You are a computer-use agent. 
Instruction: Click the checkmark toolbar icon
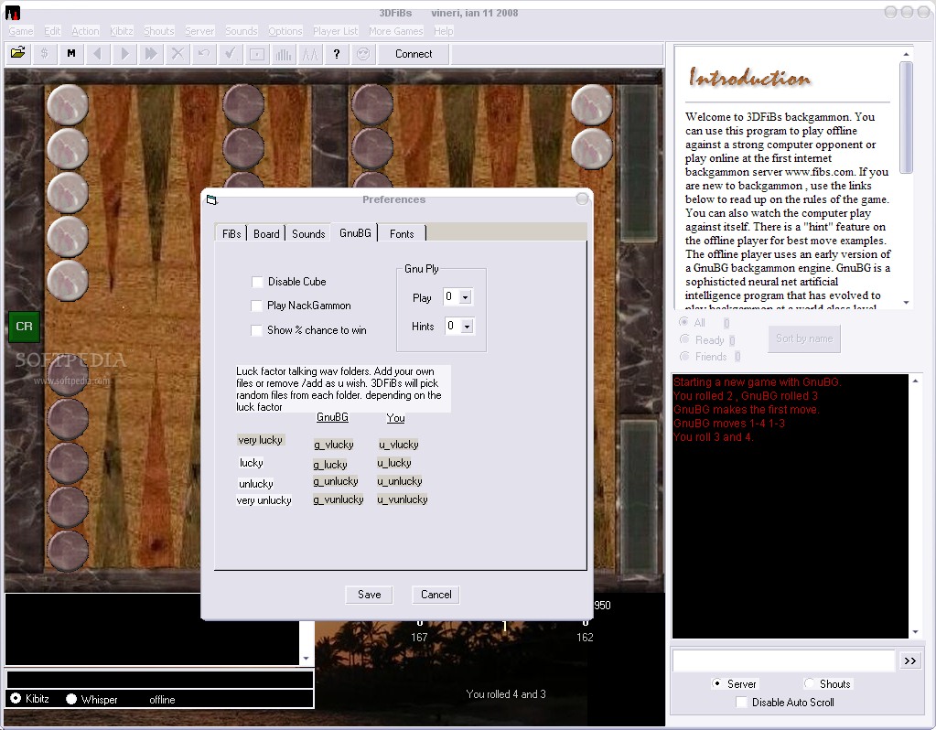(231, 54)
